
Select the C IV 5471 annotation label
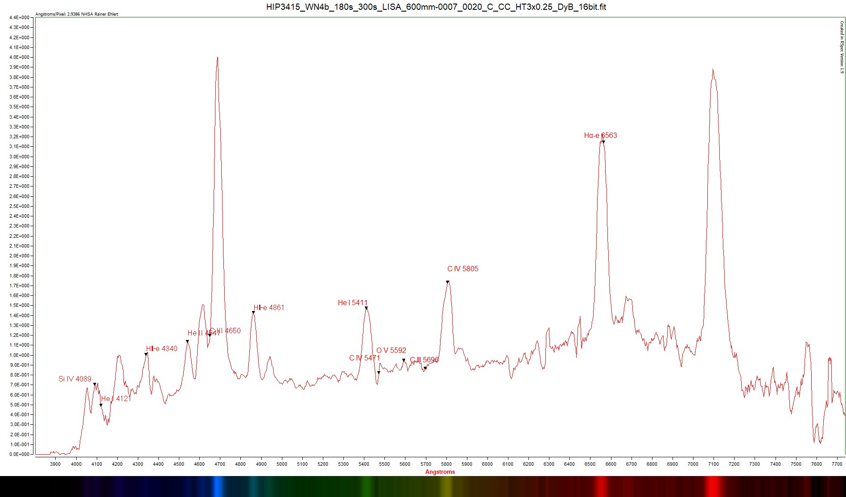[364, 358]
